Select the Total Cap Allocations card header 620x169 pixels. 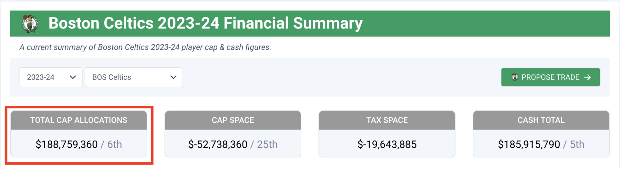click(79, 120)
